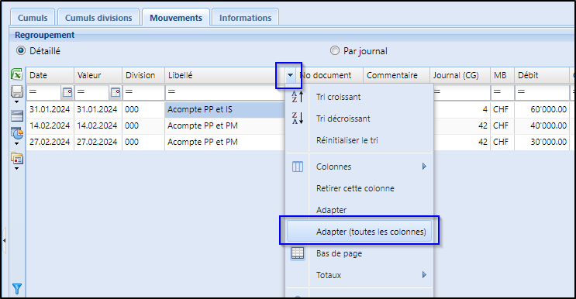Screen dimensions: 576x299
Task: Select the Par journal radio button
Action: click(335, 50)
